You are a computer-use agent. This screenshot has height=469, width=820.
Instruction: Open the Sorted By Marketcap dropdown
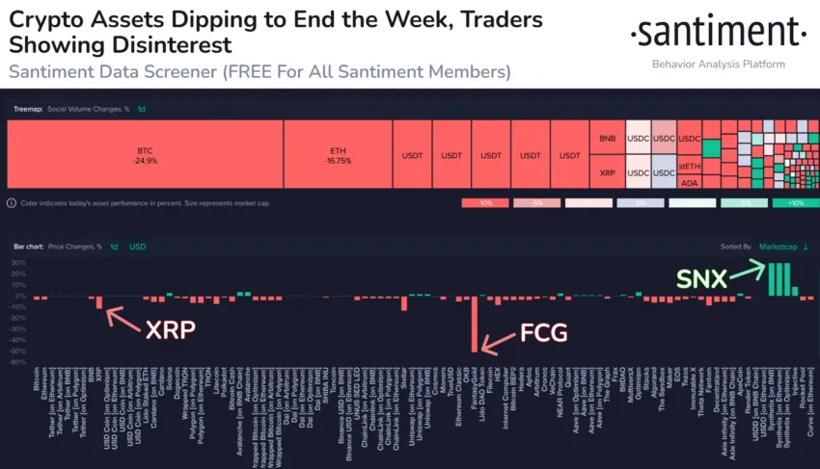(x=778, y=247)
